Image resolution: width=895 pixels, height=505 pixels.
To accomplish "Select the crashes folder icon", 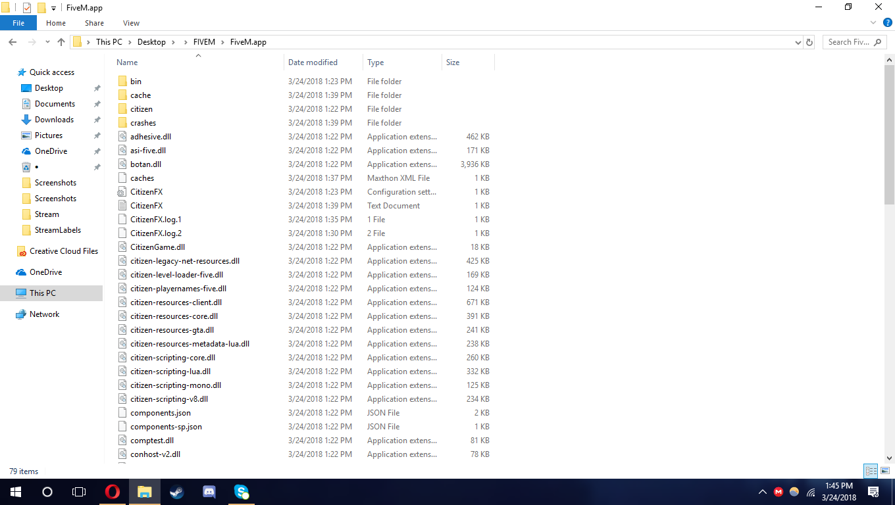I will tap(122, 123).
